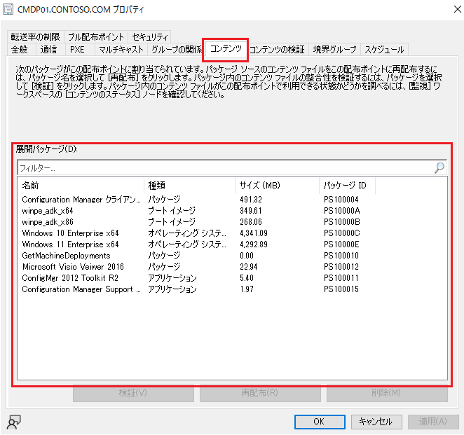Screen dimensions: 464x435
Task: Open the PXE tab
Action: [77, 49]
